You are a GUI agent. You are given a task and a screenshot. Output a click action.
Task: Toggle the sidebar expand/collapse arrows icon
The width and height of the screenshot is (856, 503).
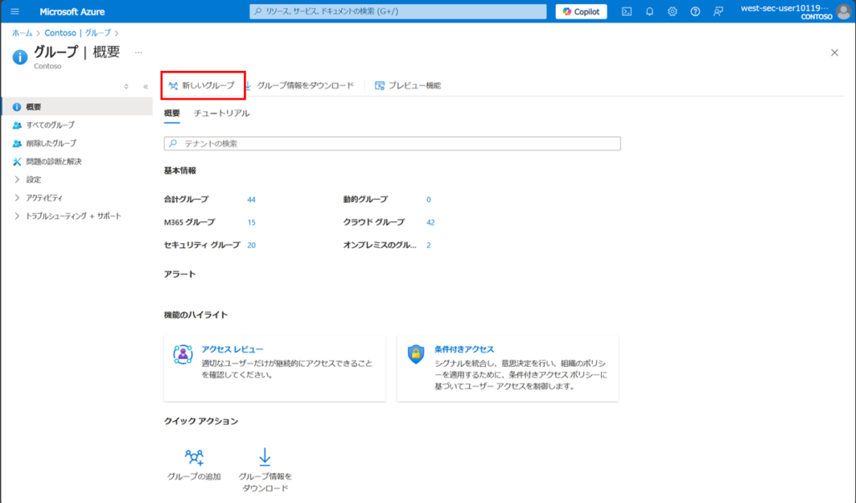pyautogui.click(x=126, y=86)
